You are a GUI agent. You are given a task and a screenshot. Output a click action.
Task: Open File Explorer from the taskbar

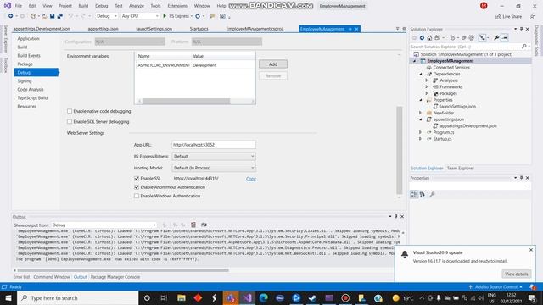(x=182, y=297)
